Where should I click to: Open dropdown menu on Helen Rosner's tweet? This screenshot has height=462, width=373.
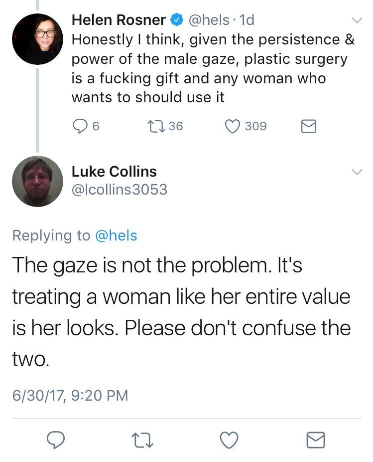coord(357,21)
